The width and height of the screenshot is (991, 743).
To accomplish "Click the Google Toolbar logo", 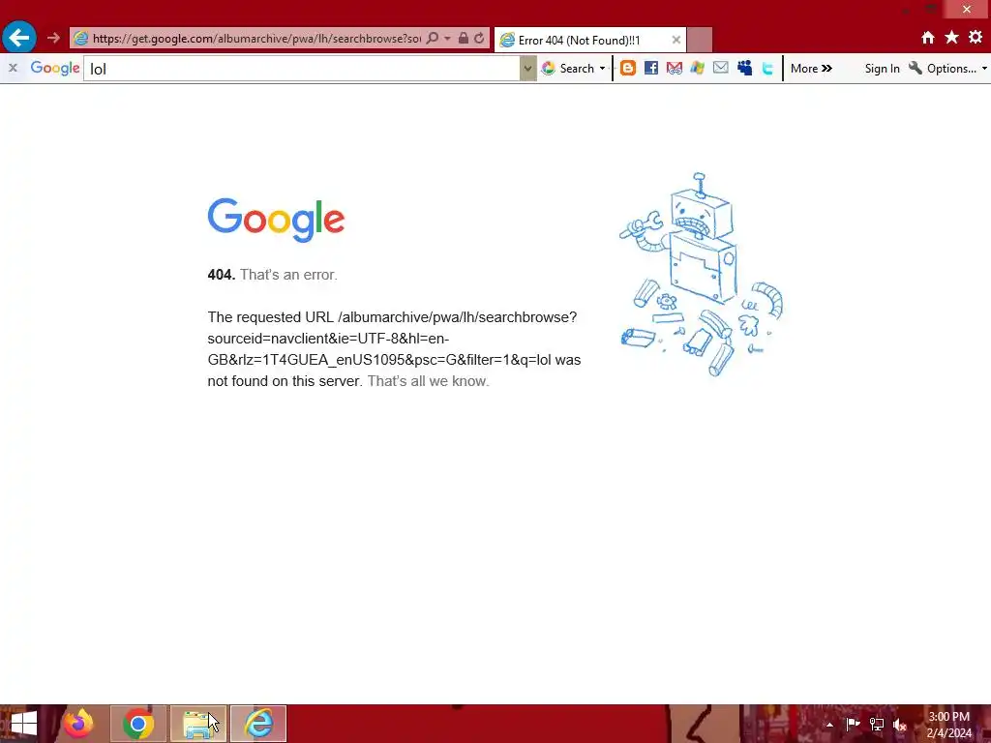I will click(x=55, y=68).
